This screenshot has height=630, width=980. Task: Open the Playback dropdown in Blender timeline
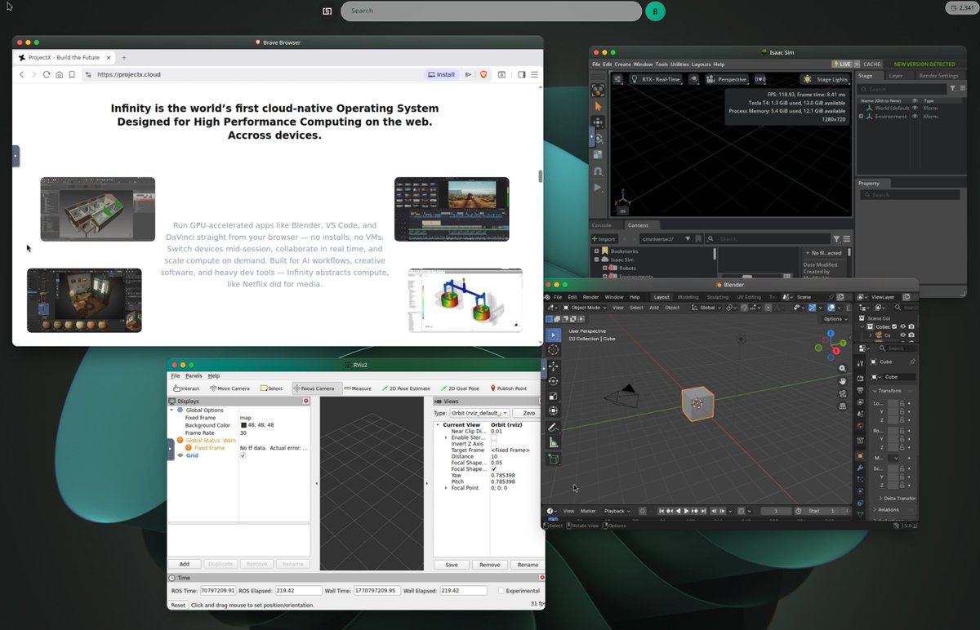(617, 511)
